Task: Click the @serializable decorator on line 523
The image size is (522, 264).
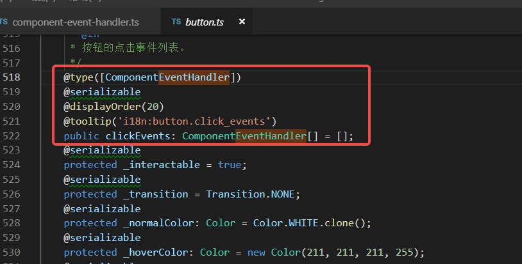Action: [102, 150]
